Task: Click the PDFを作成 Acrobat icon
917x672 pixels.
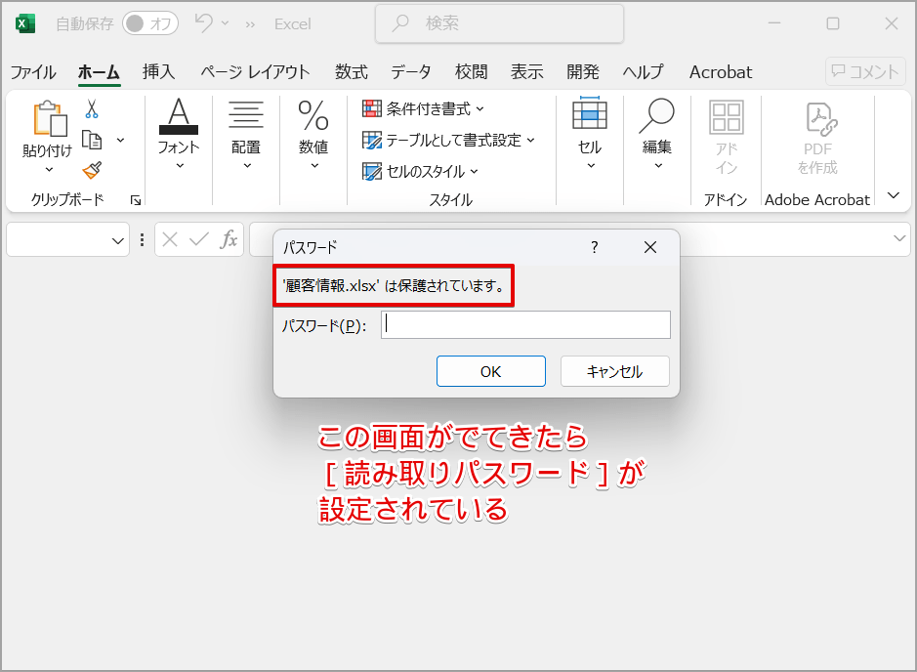Action: click(817, 138)
